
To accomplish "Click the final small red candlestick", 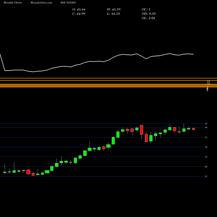I will point(194,129).
